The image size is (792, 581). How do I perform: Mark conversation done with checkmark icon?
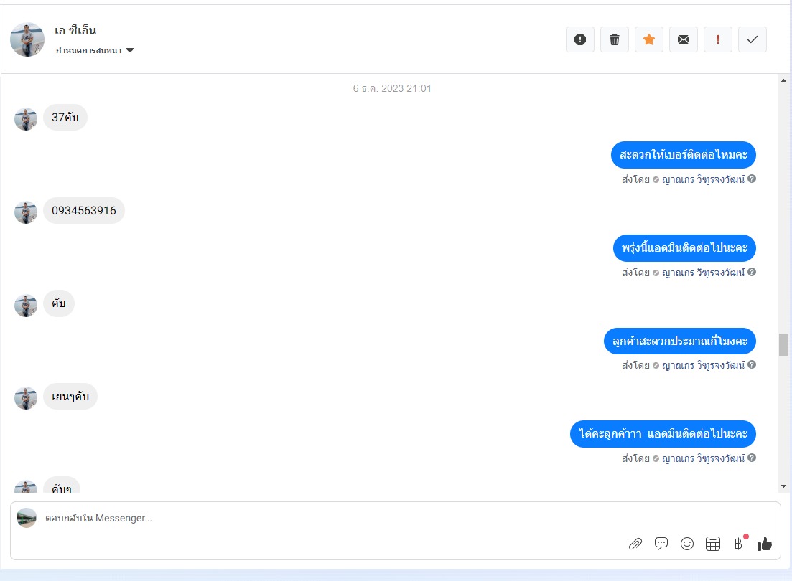pos(752,39)
